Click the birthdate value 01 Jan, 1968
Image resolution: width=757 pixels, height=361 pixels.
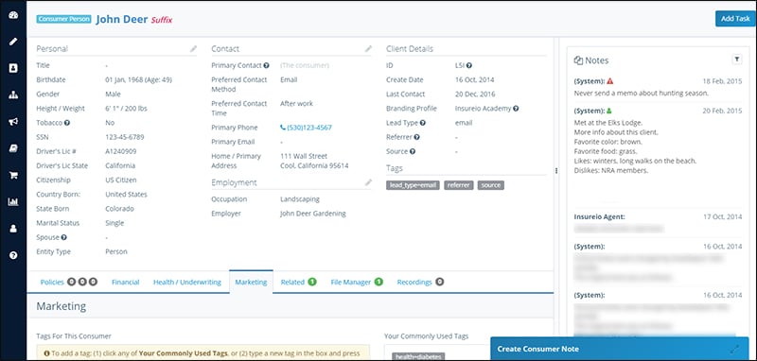tap(138, 80)
